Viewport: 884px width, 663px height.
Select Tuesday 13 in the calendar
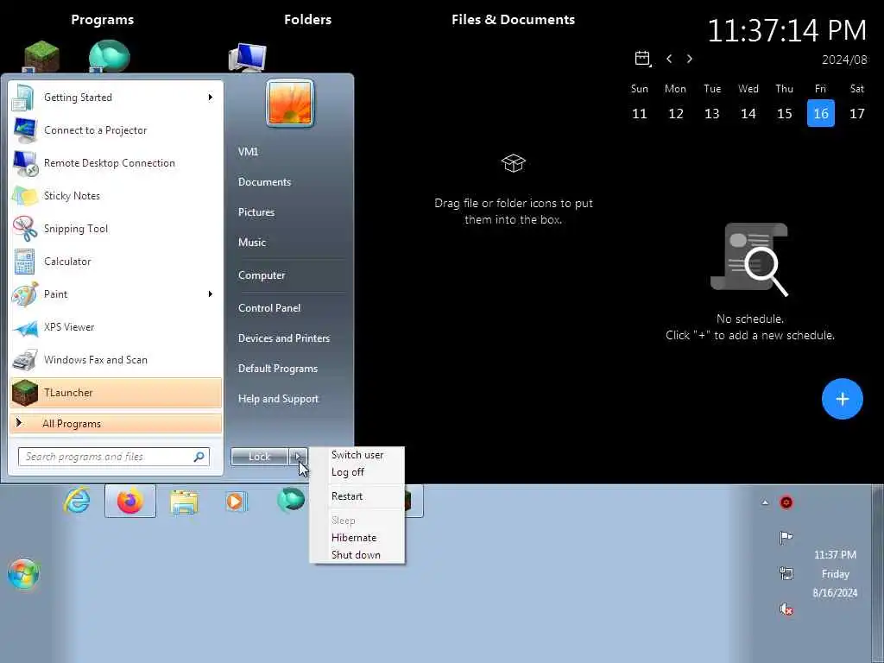(x=712, y=113)
